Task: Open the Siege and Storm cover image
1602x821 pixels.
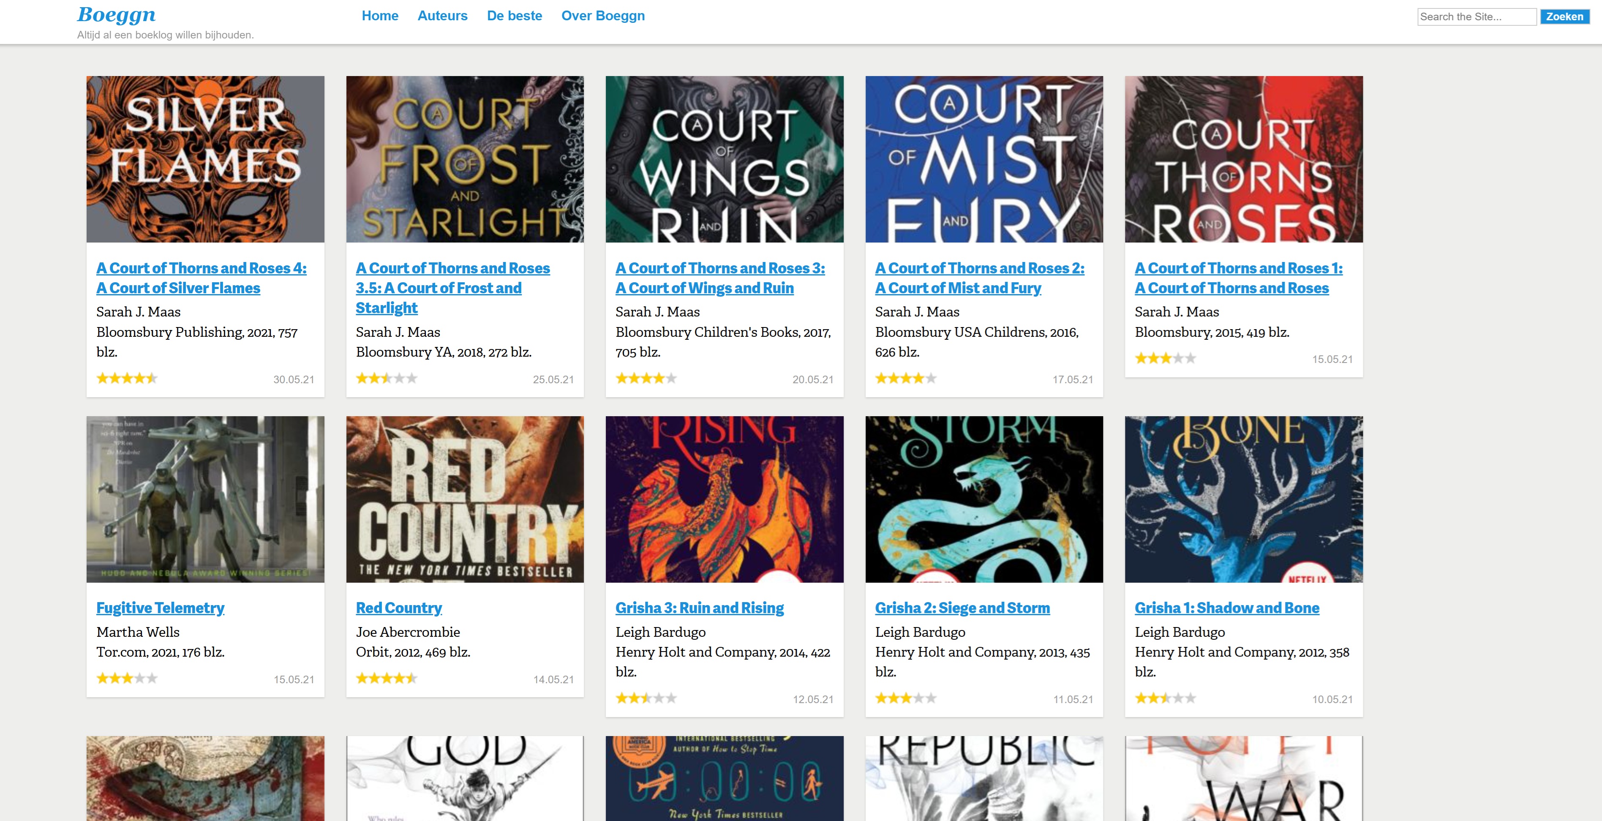Action: coord(984,499)
